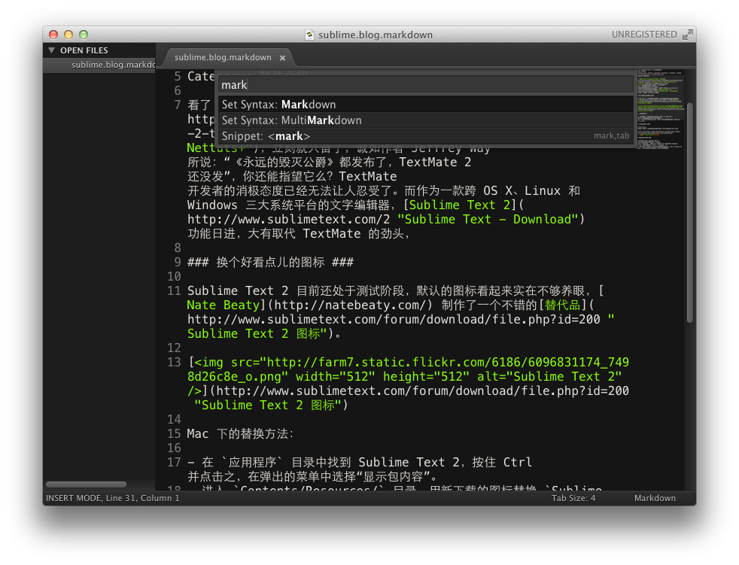Click the sublime.blog.markdown window title text
The height and width of the screenshot is (565, 739).
[376, 35]
